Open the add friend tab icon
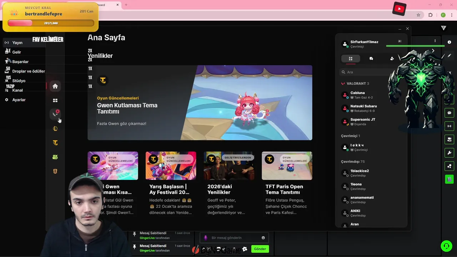Viewport: 457px width, 257px height. tap(392, 59)
